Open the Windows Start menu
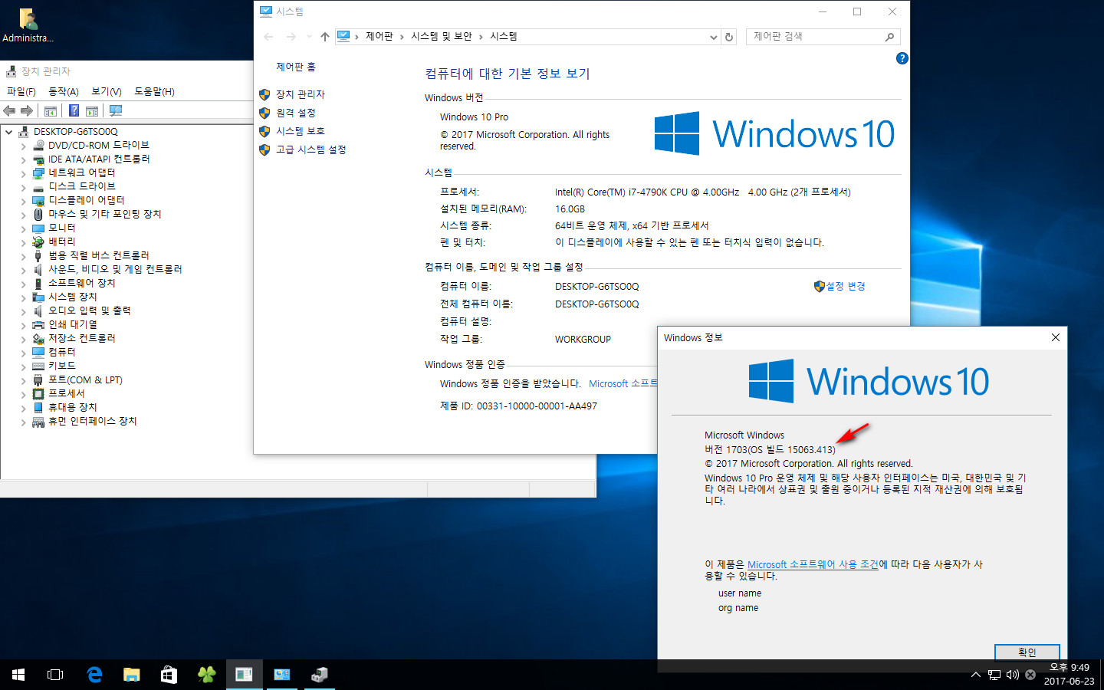1104x690 pixels. coord(18,675)
